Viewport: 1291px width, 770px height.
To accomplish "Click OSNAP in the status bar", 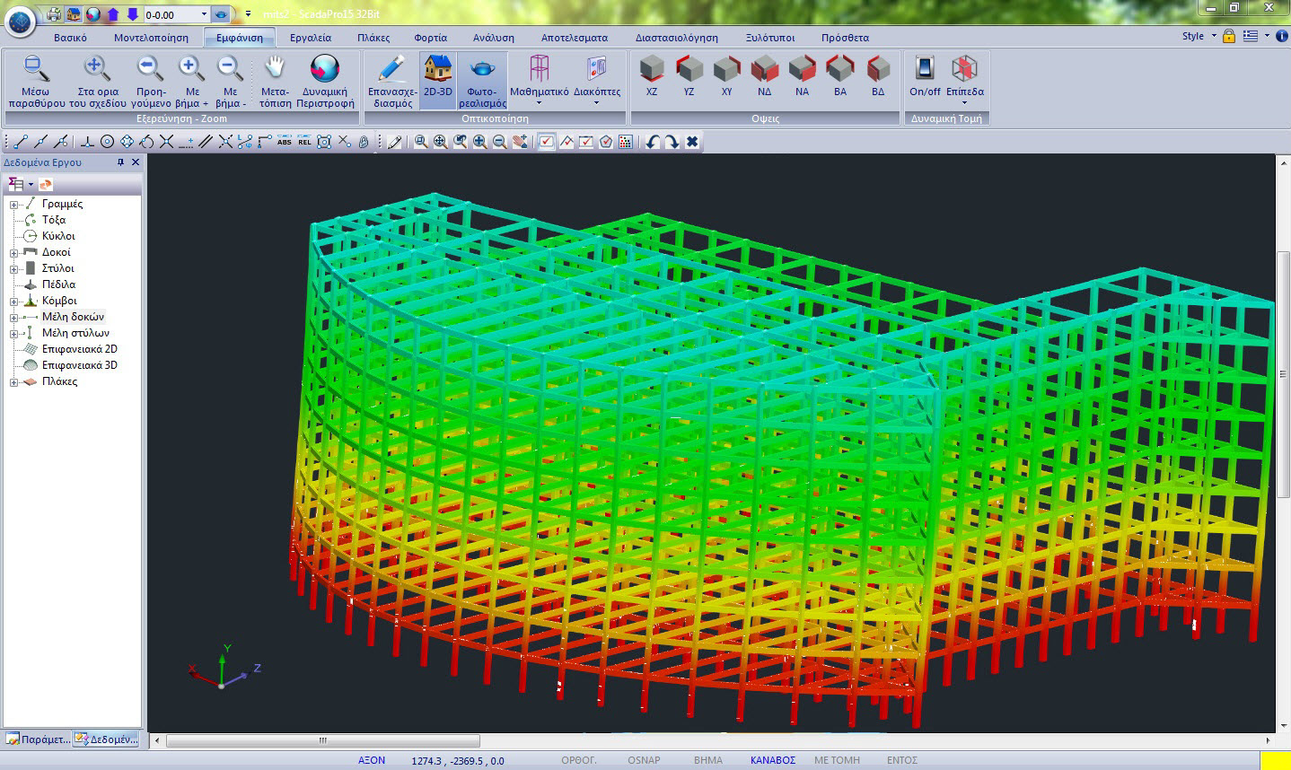I will pyautogui.click(x=644, y=760).
